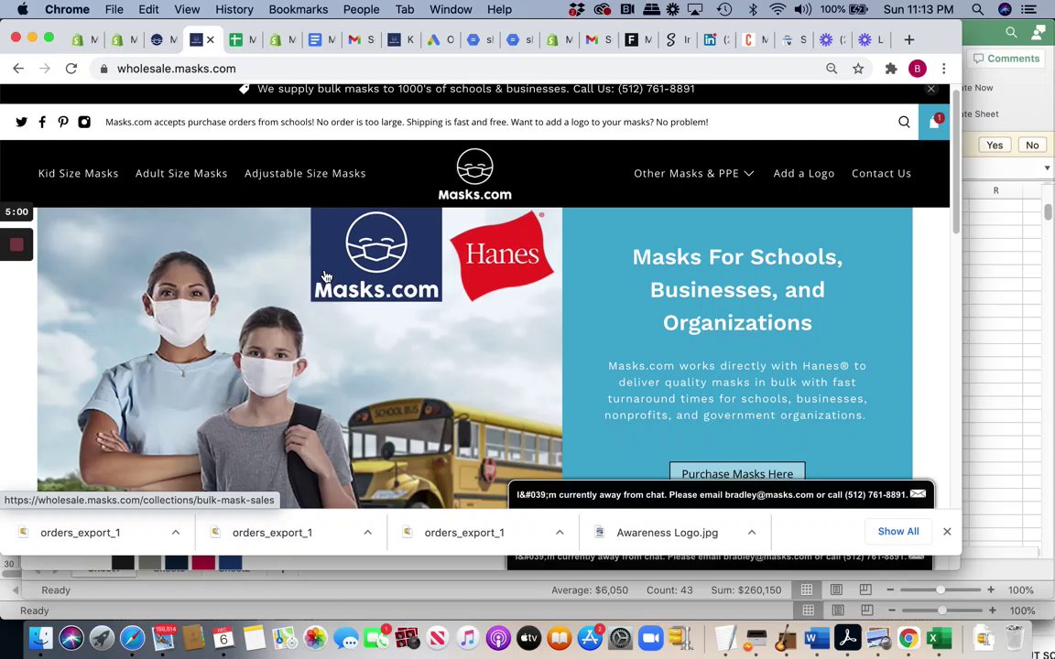Expand third orders_export_1 download options

coord(560,532)
